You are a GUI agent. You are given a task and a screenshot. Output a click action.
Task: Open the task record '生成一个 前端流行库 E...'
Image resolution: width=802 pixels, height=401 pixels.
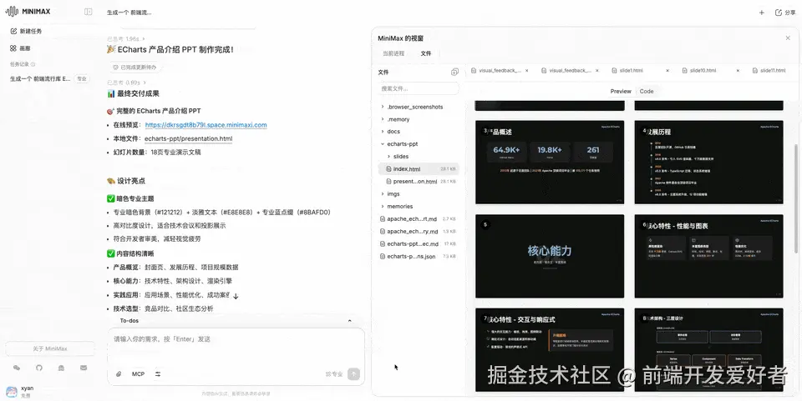pyautogui.click(x=49, y=79)
